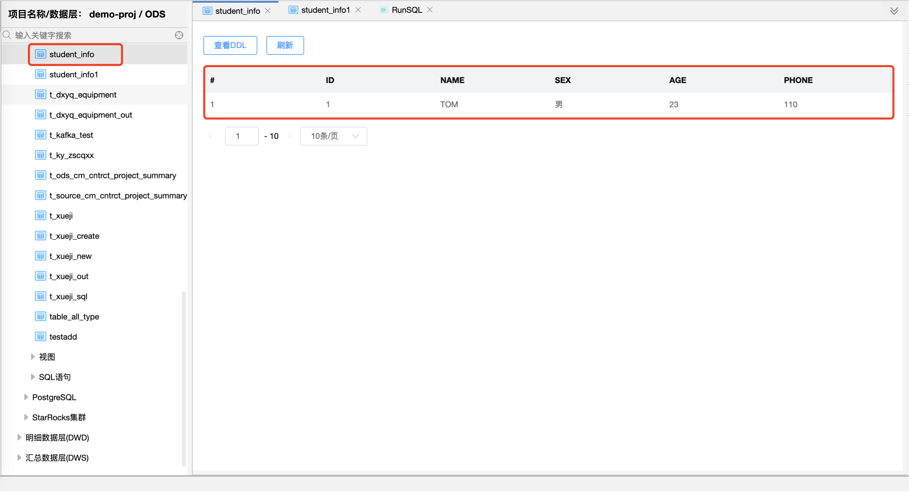Expand the PostgreSQL tree node
909x492 pixels.
coord(26,397)
